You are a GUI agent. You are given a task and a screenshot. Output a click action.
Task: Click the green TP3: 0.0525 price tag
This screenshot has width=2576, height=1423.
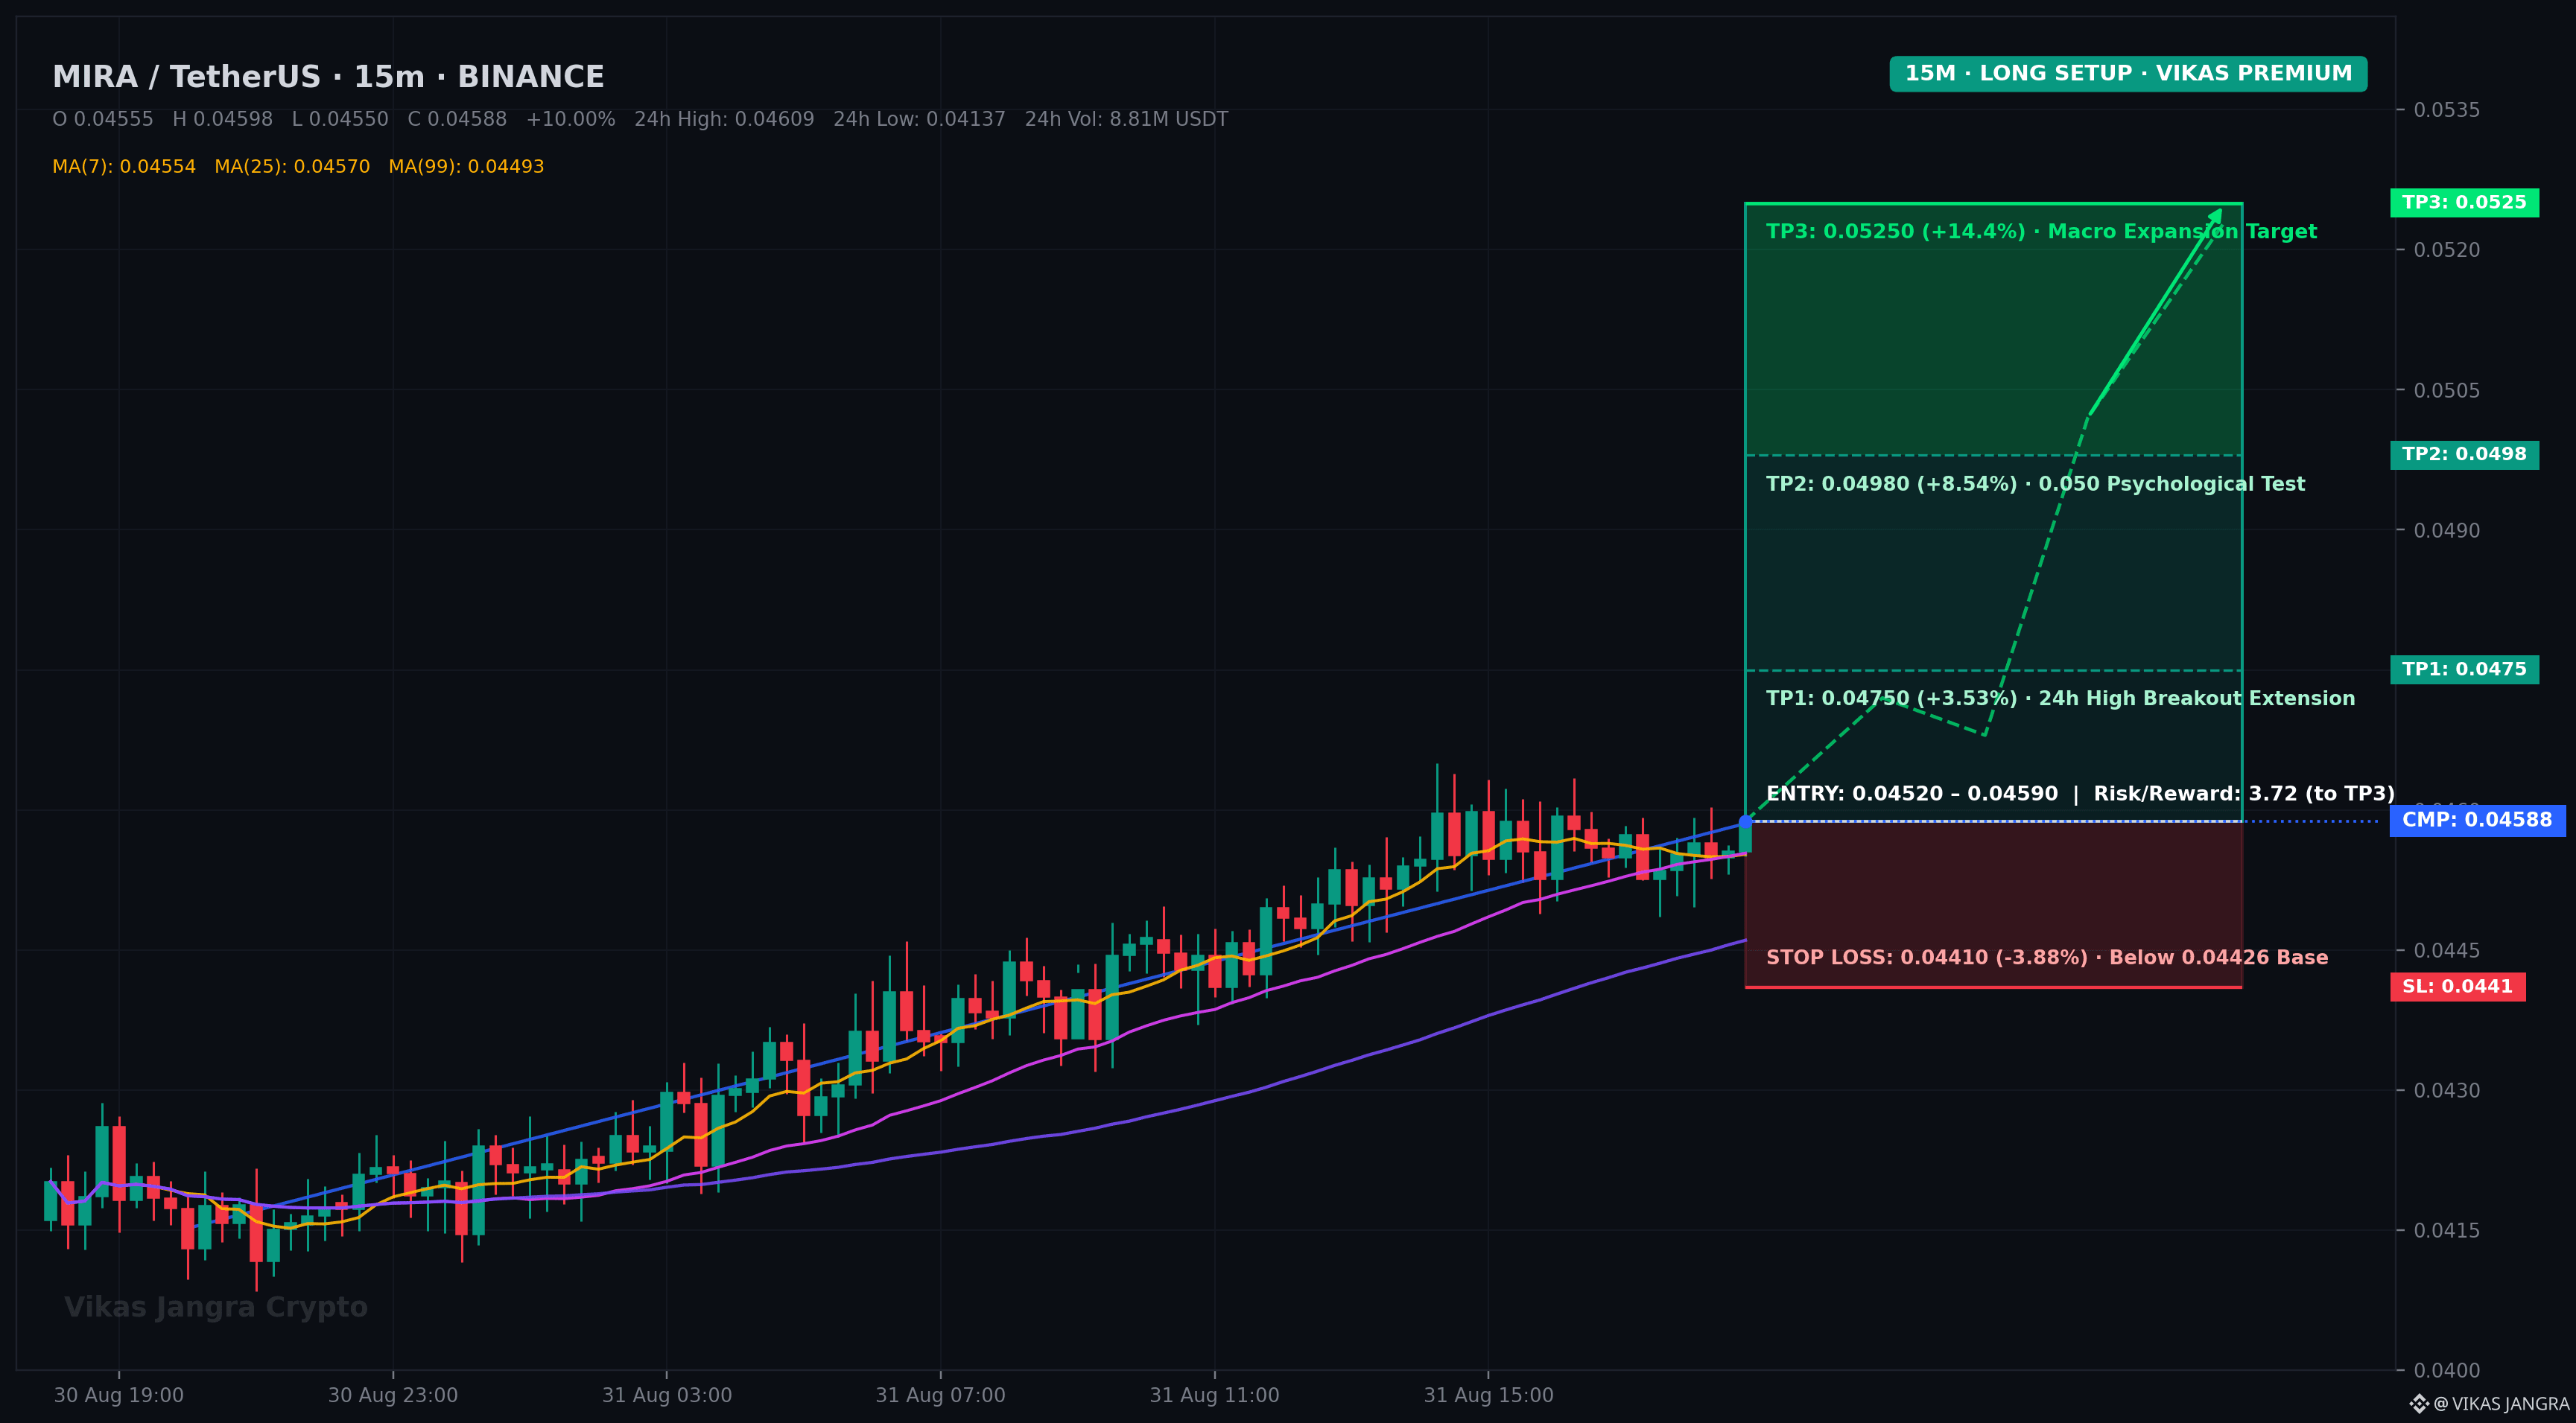pos(2464,203)
